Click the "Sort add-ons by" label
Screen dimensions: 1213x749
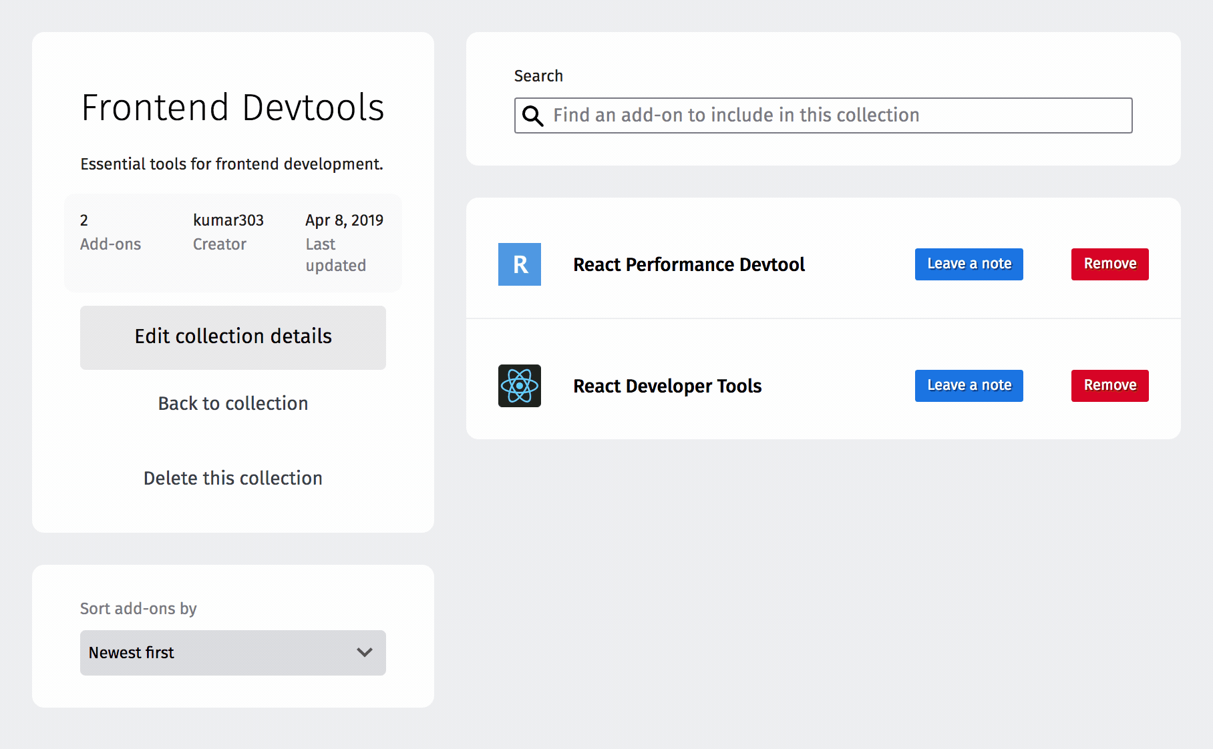pyautogui.click(x=138, y=609)
